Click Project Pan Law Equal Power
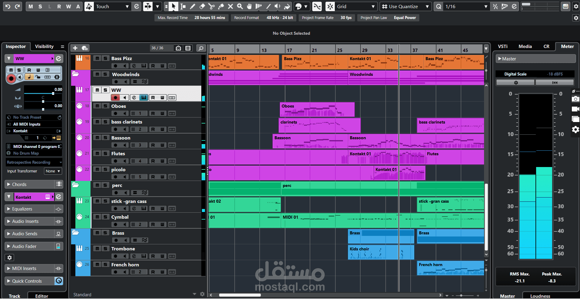580x299 pixels. click(x=388, y=18)
